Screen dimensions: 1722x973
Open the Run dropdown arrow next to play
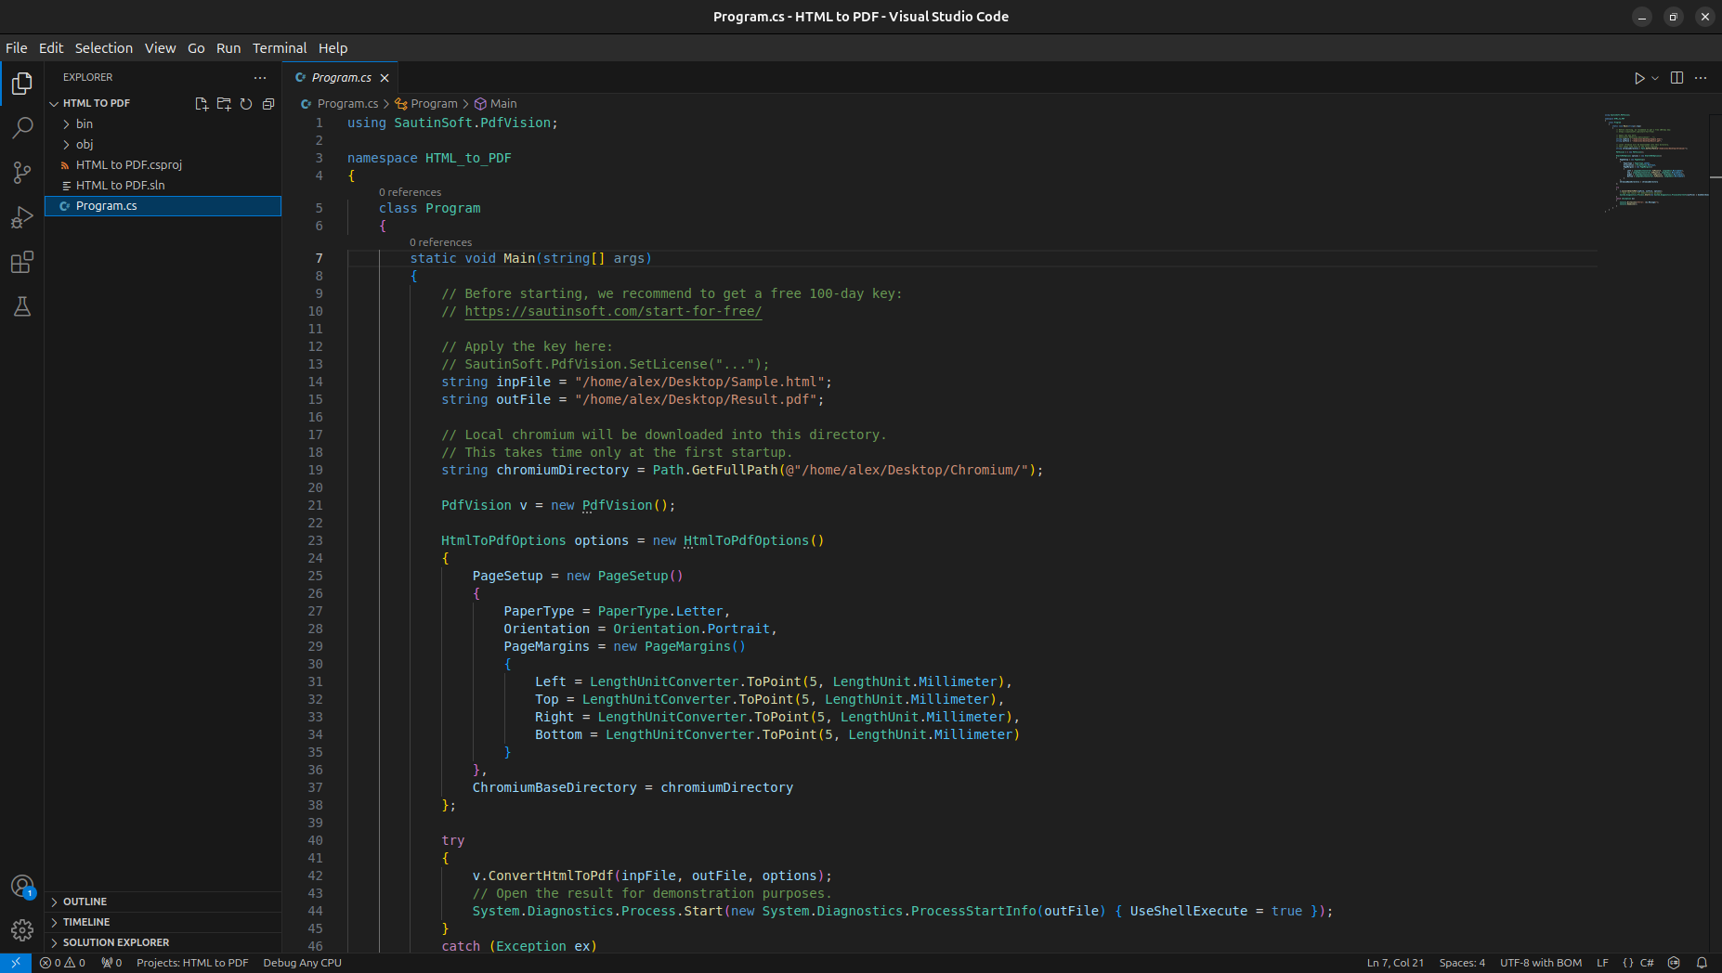click(1655, 79)
